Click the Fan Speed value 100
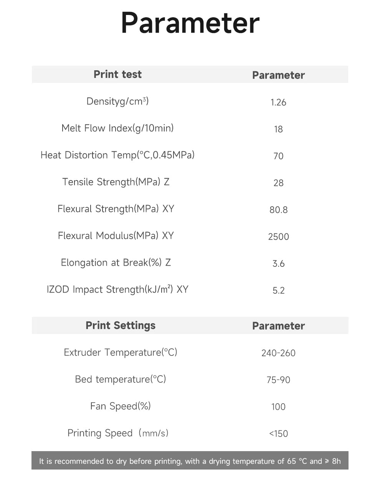The width and height of the screenshot is (380, 478). pos(278,407)
